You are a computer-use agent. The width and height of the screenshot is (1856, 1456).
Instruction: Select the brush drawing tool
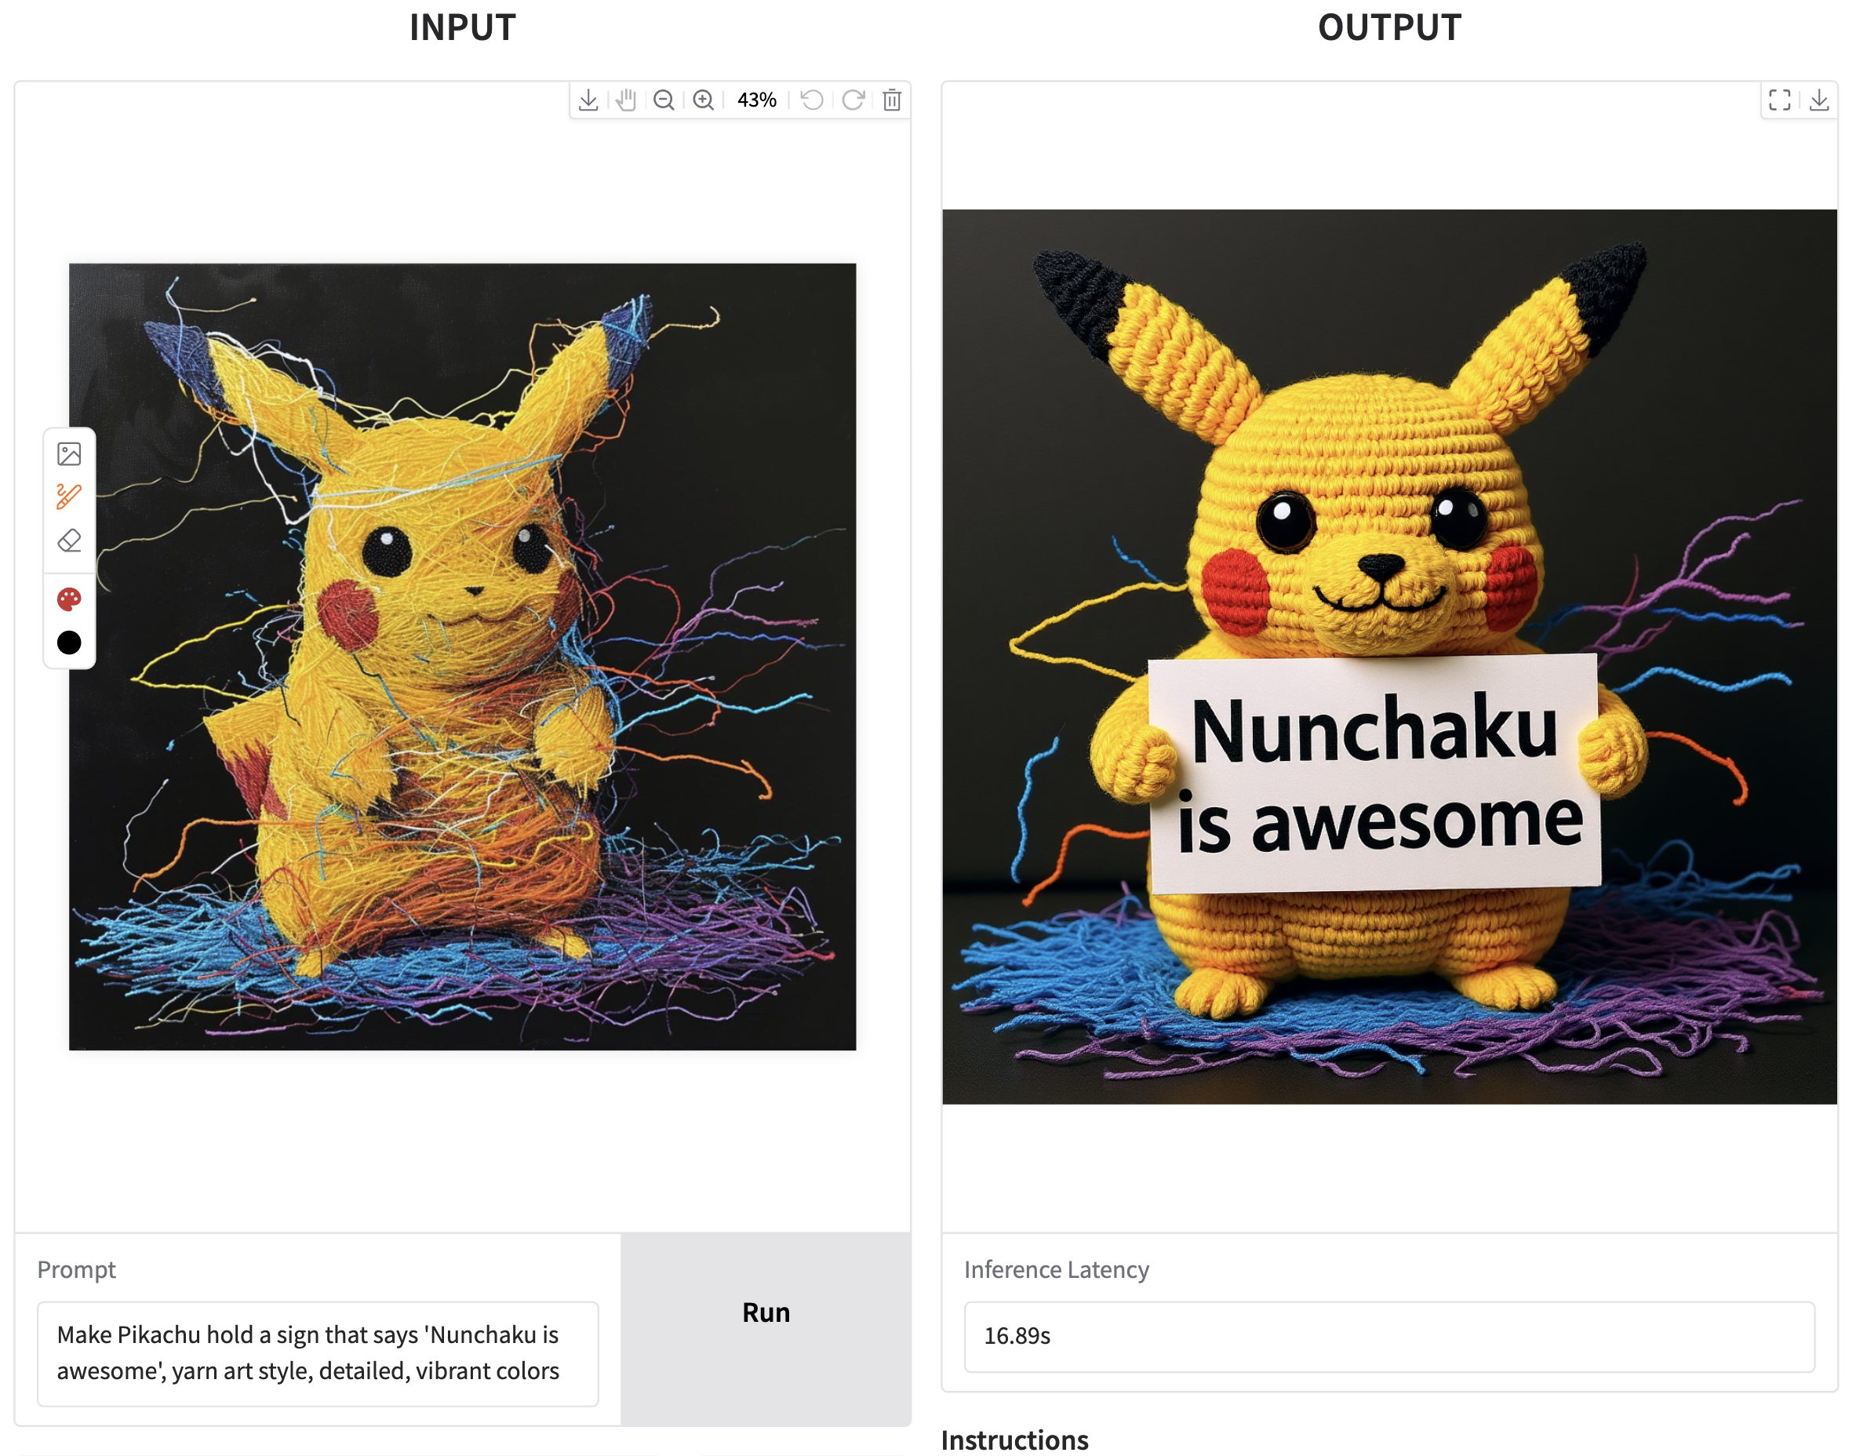coord(69,496)
